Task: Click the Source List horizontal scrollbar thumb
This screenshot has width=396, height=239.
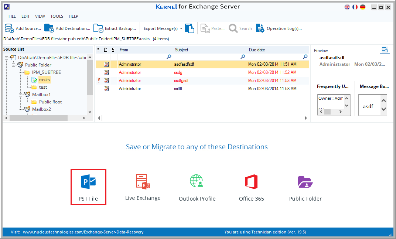Action: click(39, 118)
